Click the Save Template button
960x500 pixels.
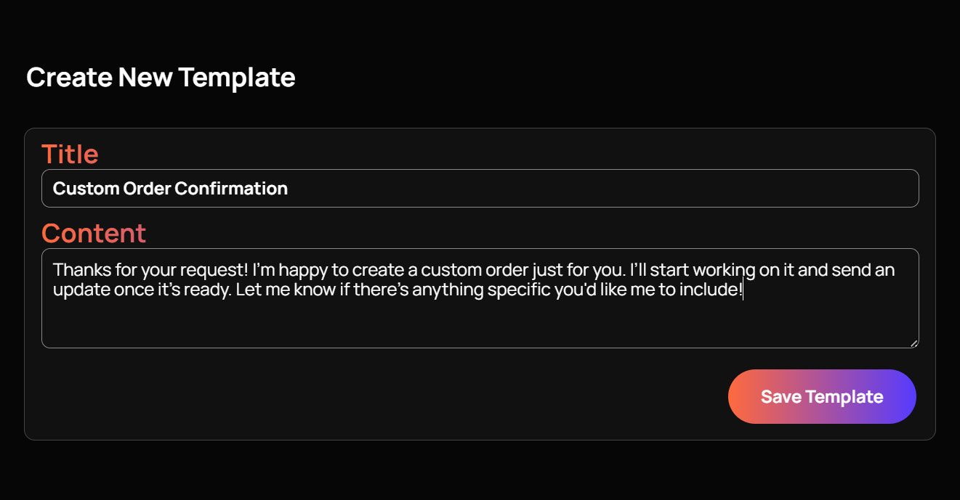[822, 397]
